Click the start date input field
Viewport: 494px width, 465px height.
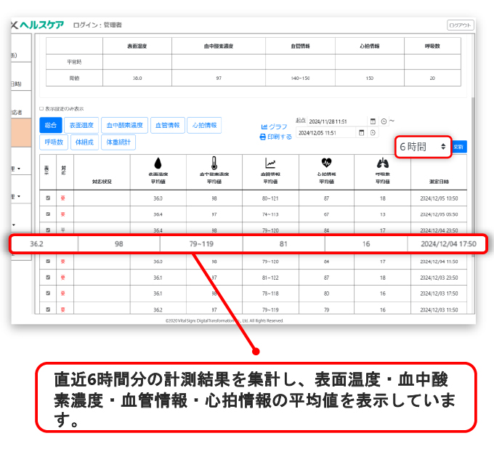(337, 121)
